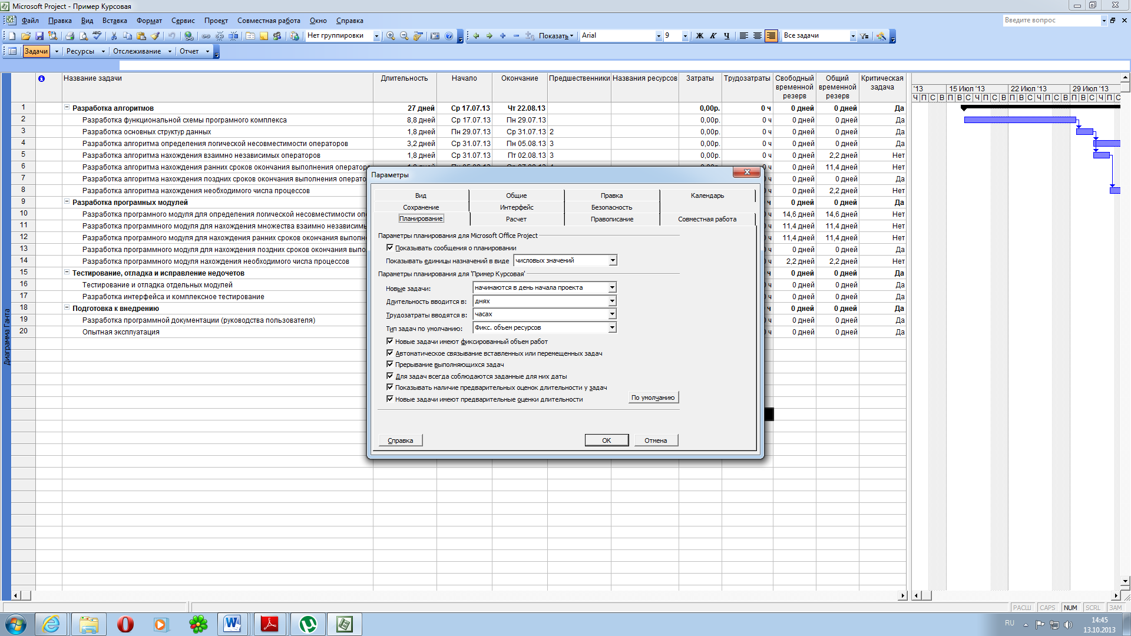Toggle Underline Ч formatting

[x=727, y=36]
